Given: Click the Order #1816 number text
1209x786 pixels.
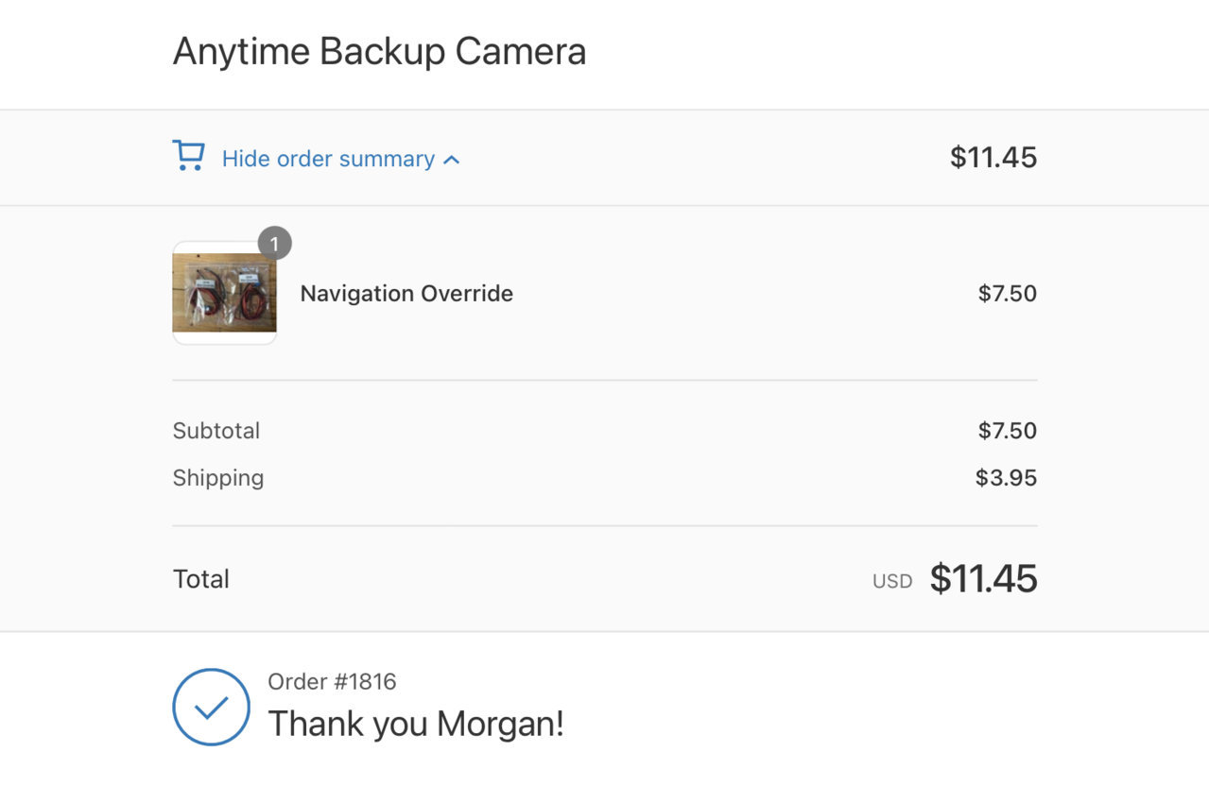Looking at the screenshot, I should click(x=332, y=681).
